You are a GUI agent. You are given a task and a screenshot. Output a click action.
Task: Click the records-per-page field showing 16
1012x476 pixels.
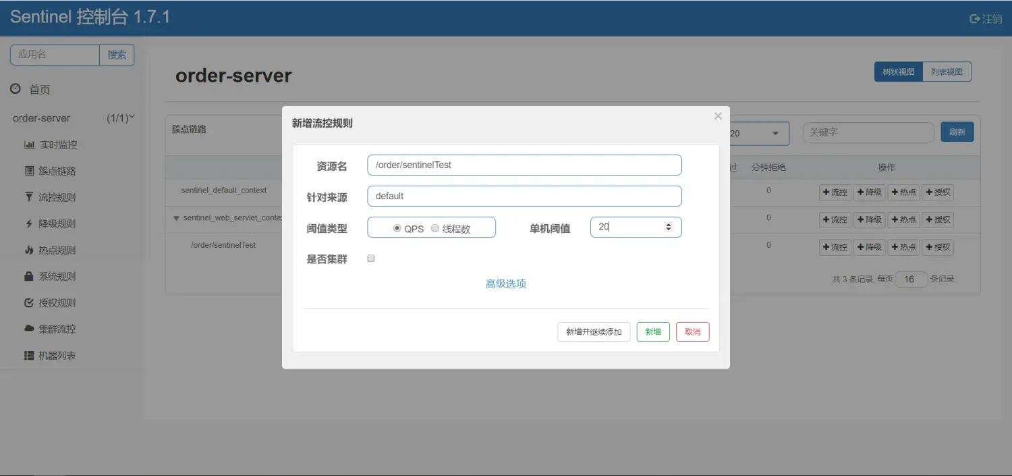coord(910,279)
